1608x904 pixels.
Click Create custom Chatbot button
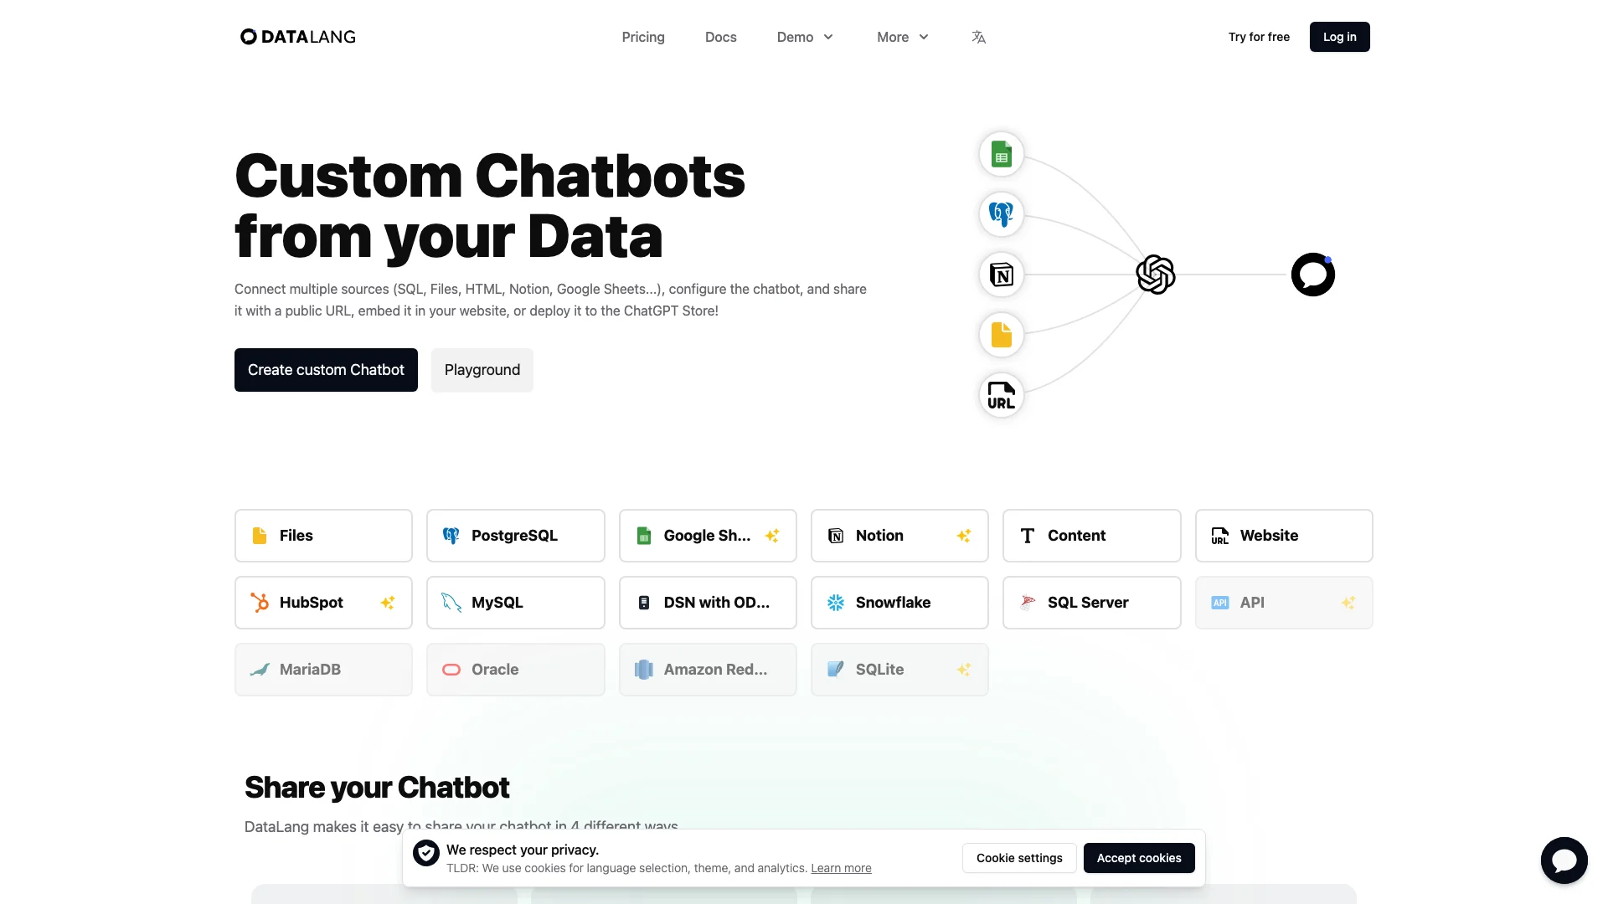pos(326,370)
